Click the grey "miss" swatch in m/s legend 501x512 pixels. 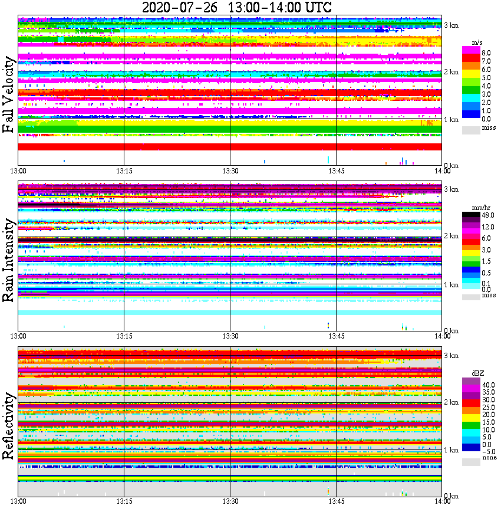click(471, 130)
